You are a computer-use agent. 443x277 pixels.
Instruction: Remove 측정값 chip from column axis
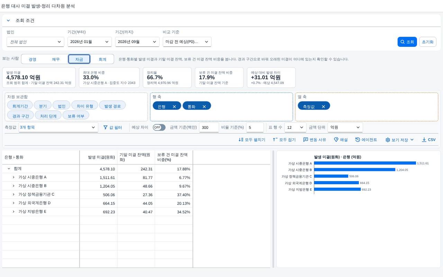click(x=323, y=106)
